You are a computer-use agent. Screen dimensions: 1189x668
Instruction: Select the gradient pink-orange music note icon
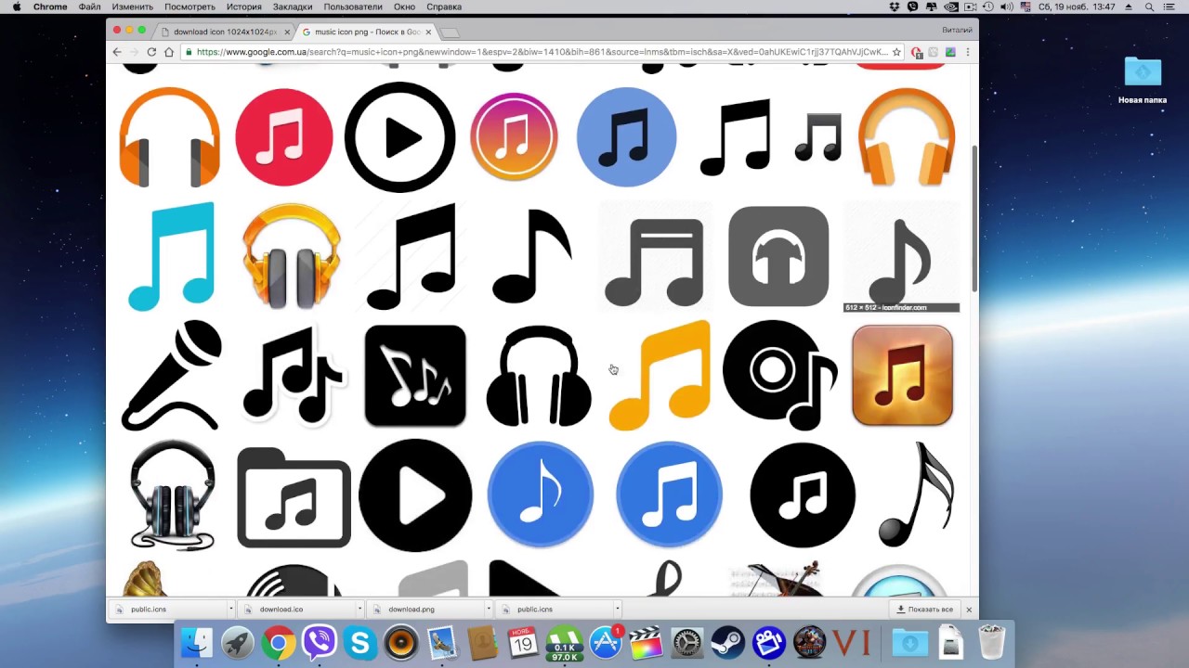tap(514, 137)
